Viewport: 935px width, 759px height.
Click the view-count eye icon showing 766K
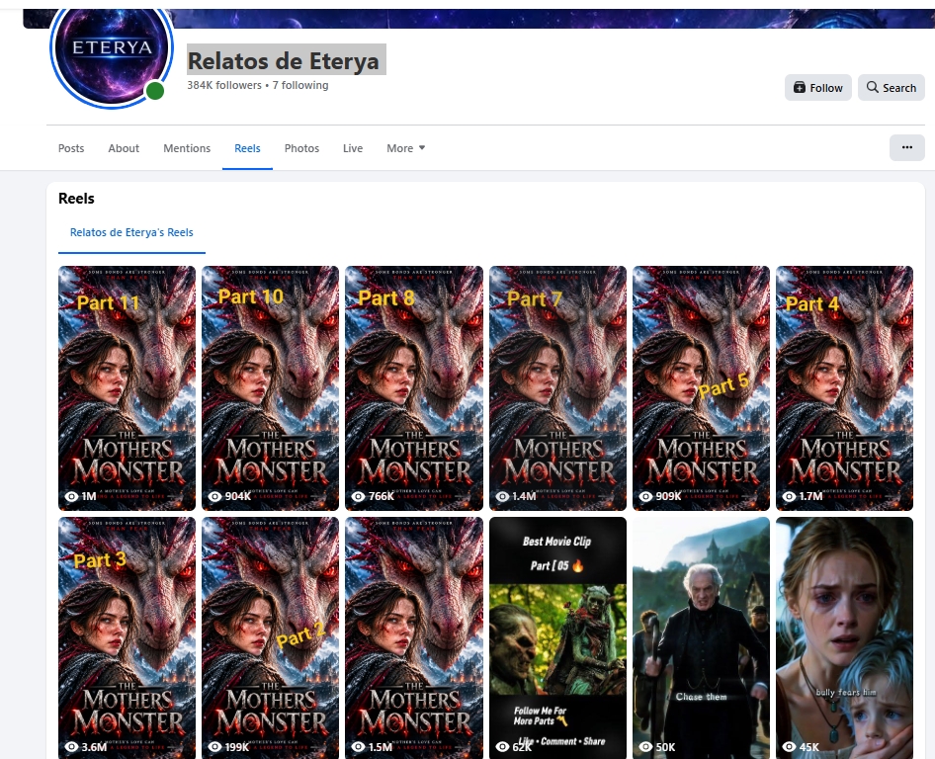point(359,496)
